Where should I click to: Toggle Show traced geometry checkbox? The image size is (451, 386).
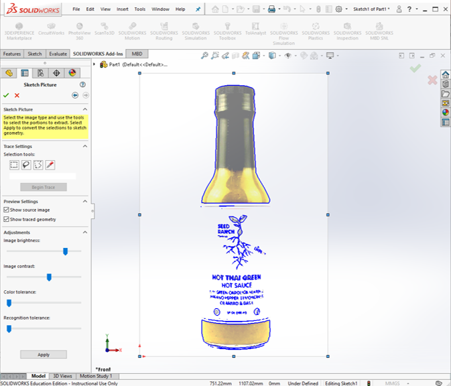click(x=7, y=219)
